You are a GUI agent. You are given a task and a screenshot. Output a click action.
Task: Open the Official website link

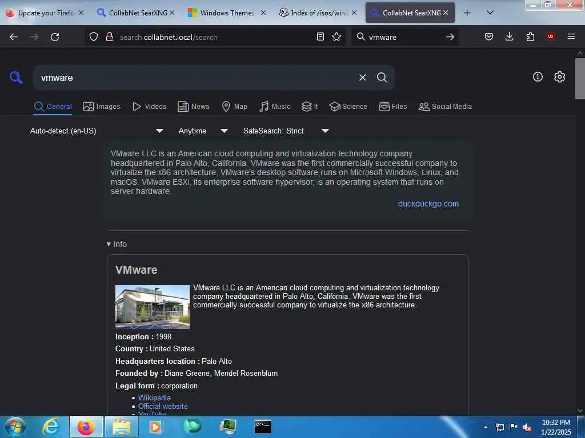(163, 406)
